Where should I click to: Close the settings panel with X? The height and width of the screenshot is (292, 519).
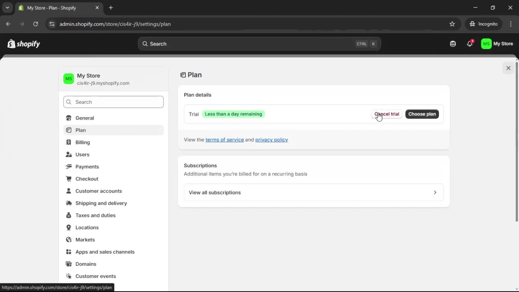[508, 68]
